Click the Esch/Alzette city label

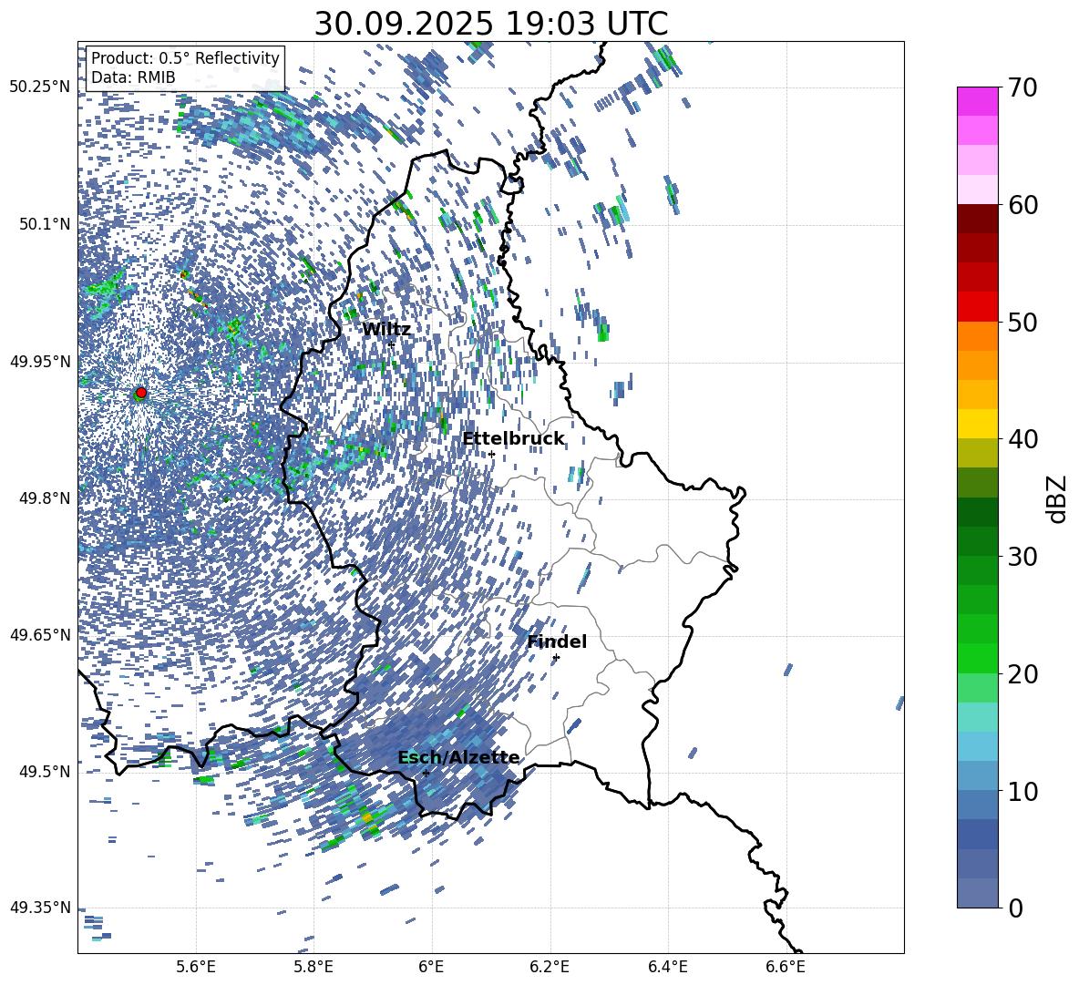(458, 758)
